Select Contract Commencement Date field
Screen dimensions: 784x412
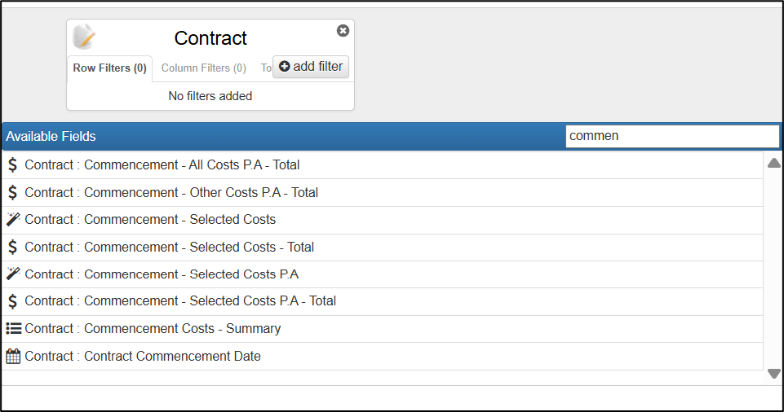(x=382, y=356)
